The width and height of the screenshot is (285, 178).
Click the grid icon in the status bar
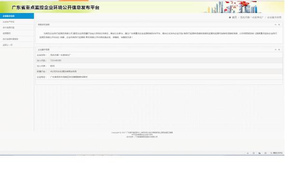265,153
